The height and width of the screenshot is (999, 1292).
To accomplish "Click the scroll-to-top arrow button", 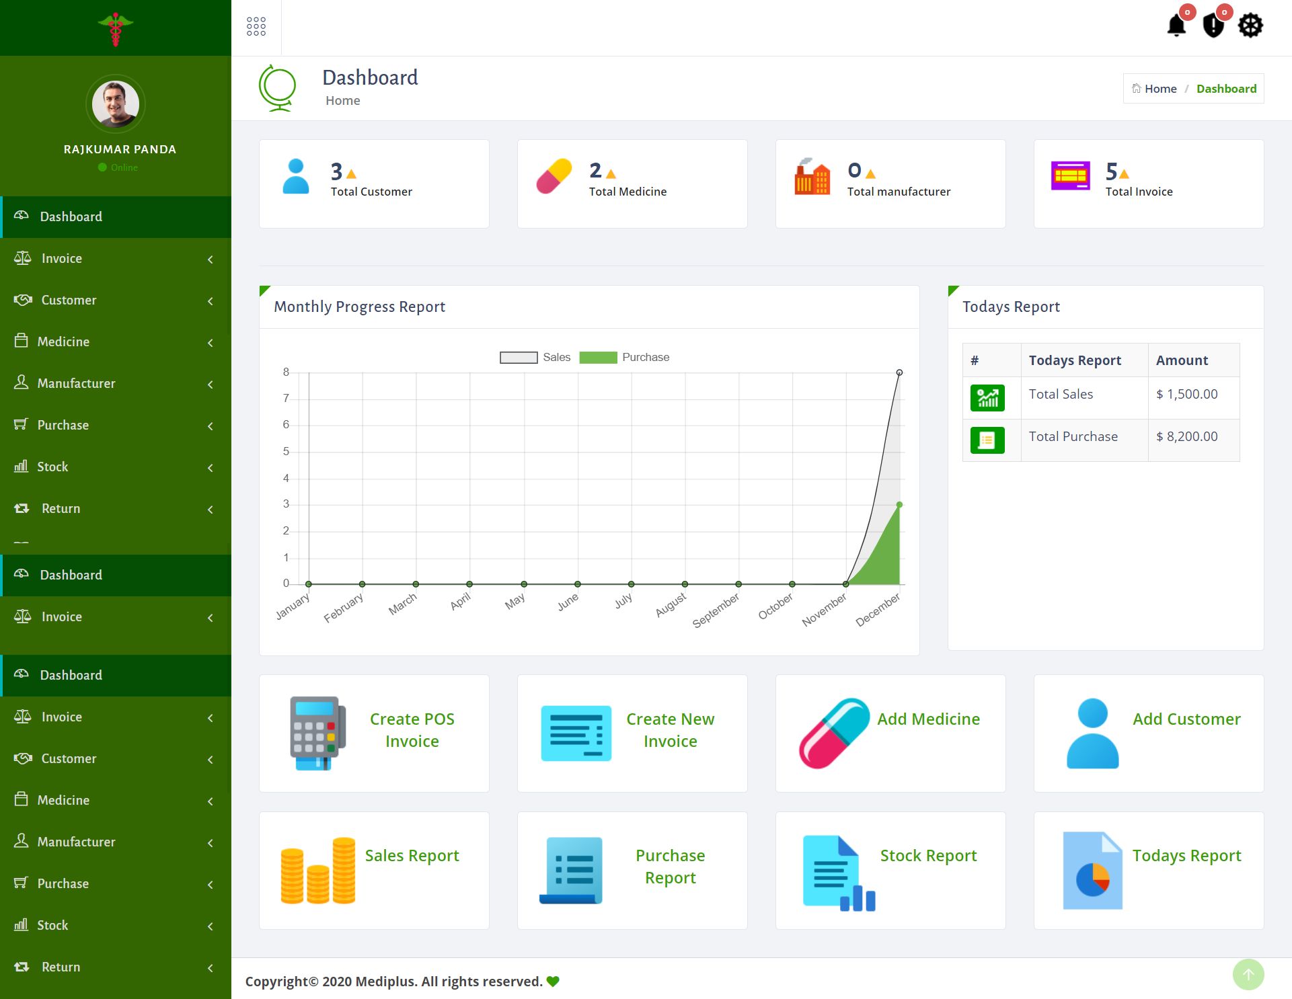I will click(1248, 974).
